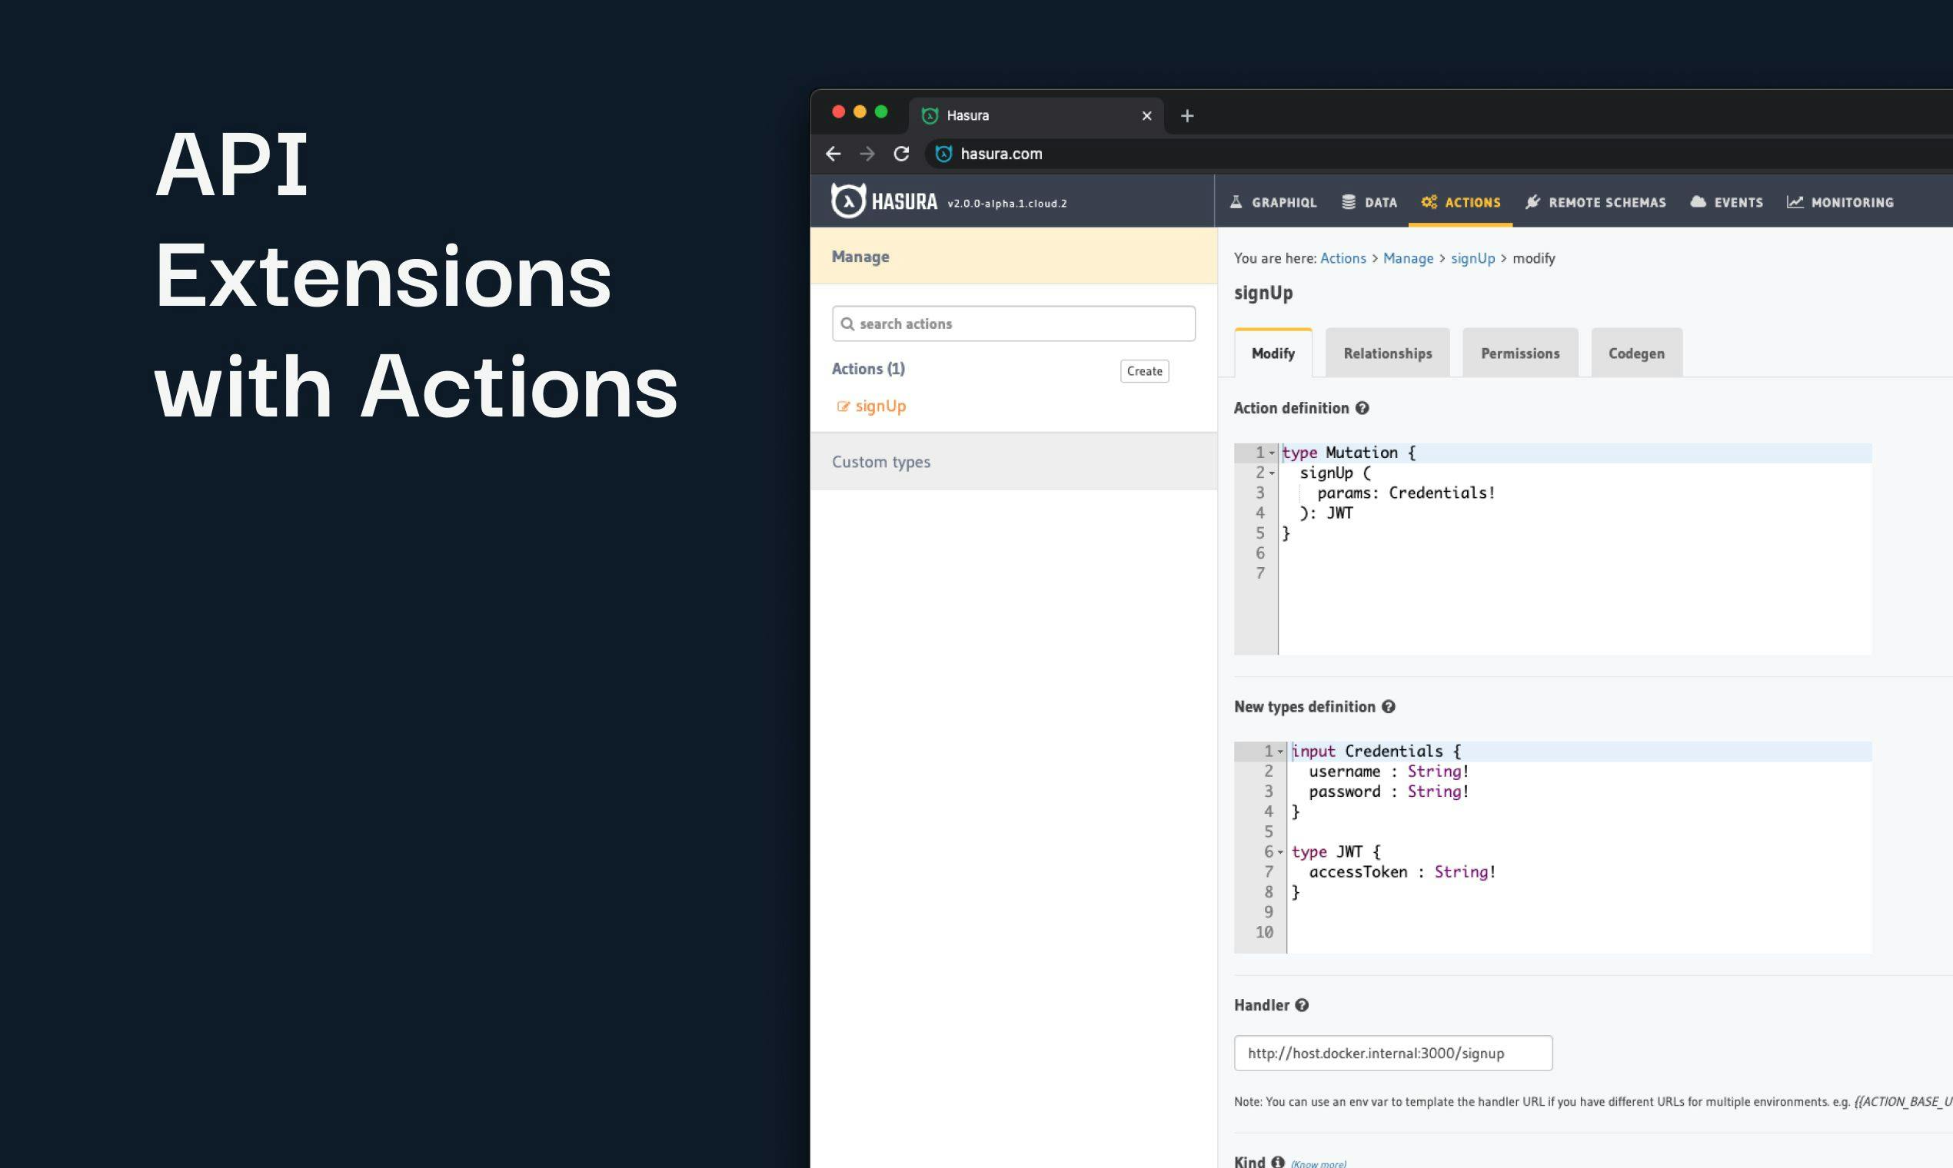Click the edit icon beside signUp action
Viewport: 1953px width, 1168px height.
(x=843, y=406)
